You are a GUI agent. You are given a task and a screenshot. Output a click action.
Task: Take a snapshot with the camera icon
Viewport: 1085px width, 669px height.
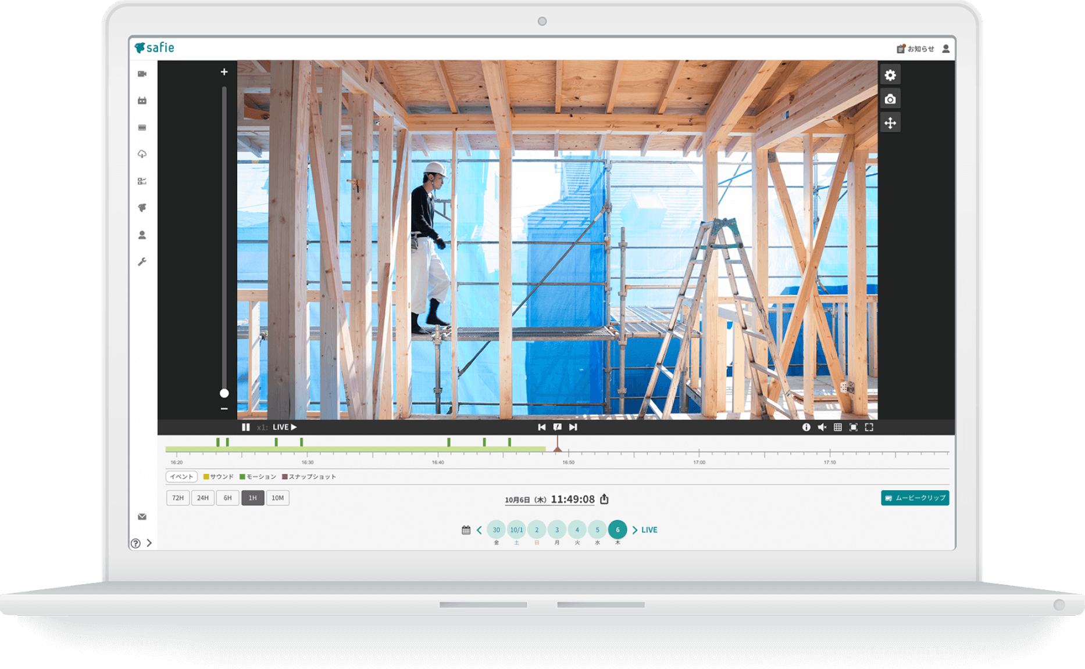(890, 99)
